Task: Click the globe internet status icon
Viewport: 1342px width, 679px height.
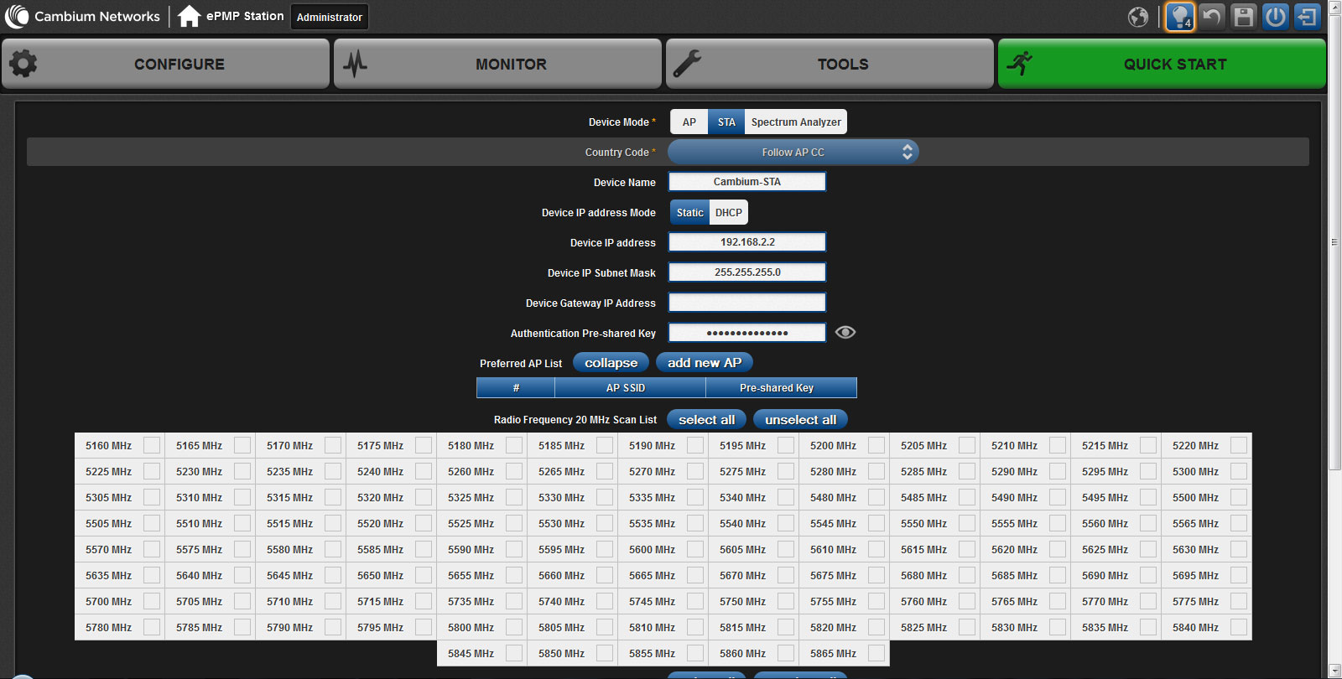Action: [x=1138, y=17]
